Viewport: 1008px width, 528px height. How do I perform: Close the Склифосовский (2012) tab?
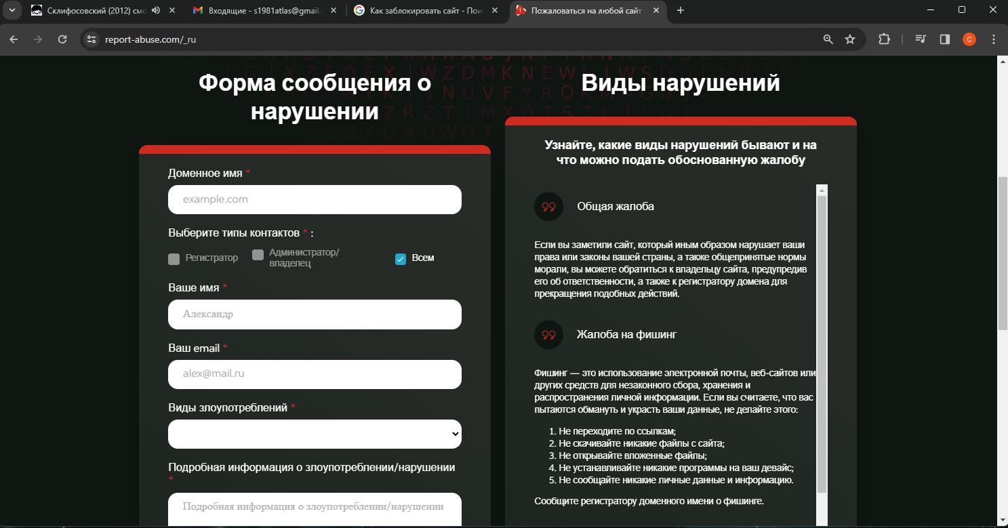(x=172, y=10)
